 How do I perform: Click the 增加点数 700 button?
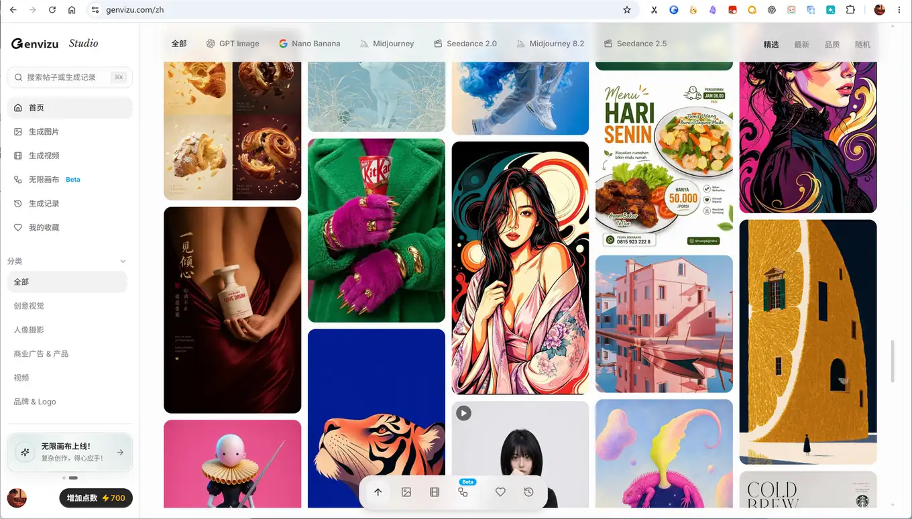pos(96,498)
